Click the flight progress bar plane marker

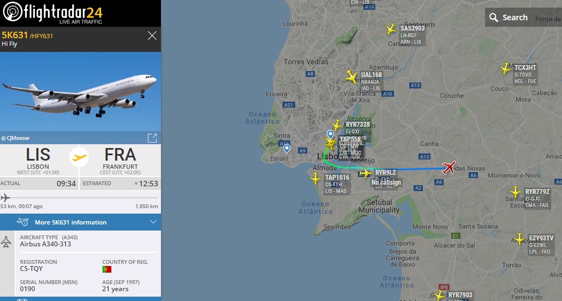click(5, 198)
